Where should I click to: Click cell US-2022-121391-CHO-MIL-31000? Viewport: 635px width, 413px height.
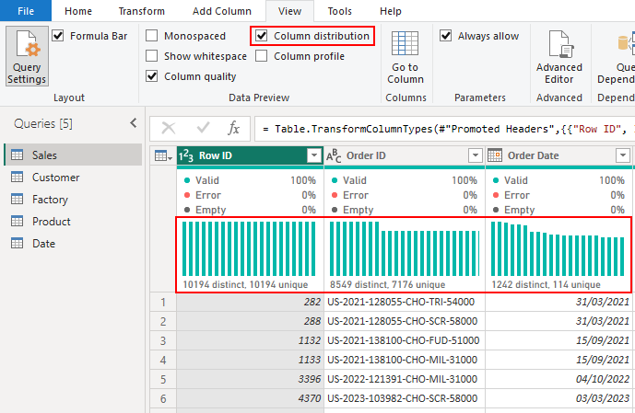(x=405, y=379)
